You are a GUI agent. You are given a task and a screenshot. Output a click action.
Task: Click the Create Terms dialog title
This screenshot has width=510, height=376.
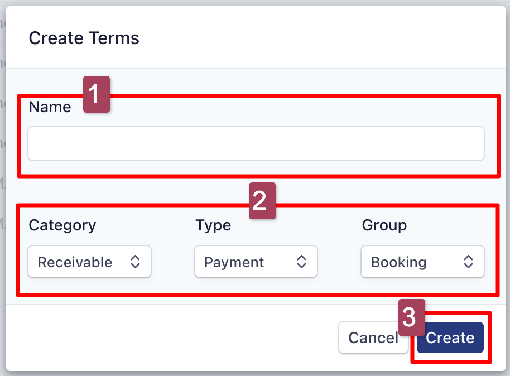pyautogui.click(x=84, y=38)
